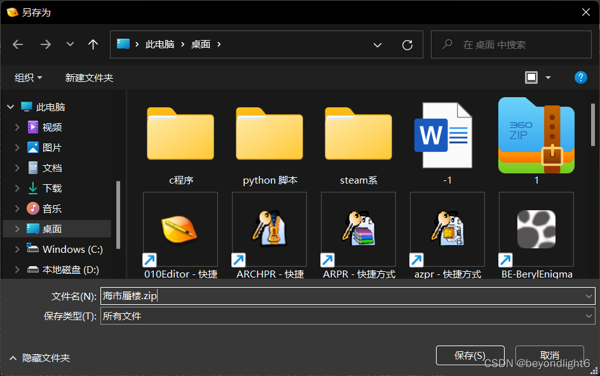600x376 pixels.
Task: Open recent locations chevron near navigation arrows
Action: pyautogui.click(x=70, y=44)
